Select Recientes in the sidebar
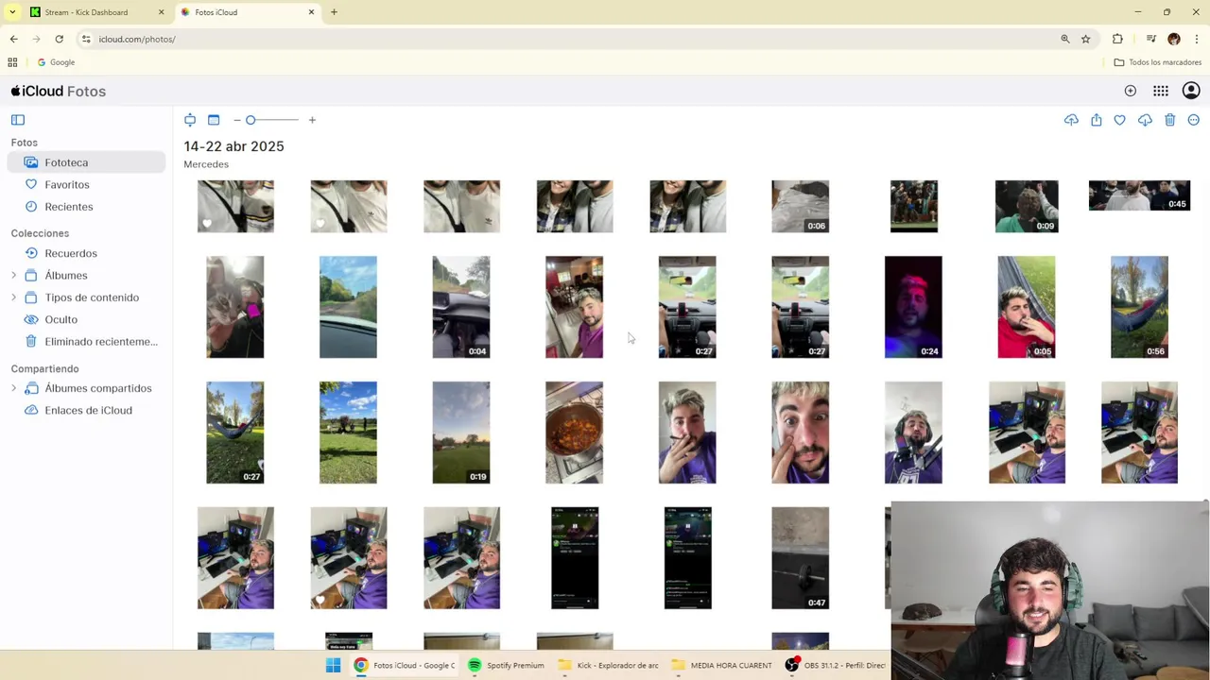Image resolution: width=1210 pixels, height=680 pixels. click(86, 207)
